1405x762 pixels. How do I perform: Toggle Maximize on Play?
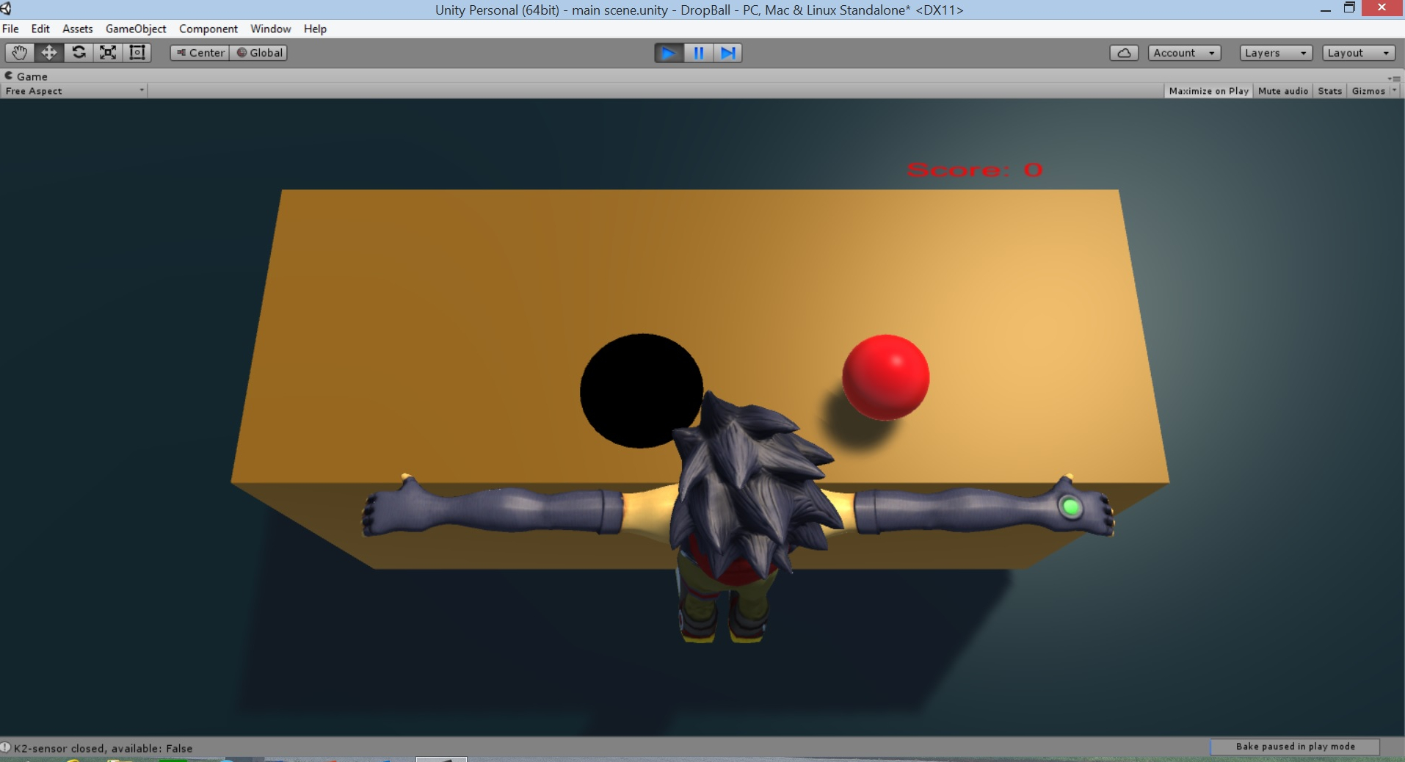coord(1208,91)
